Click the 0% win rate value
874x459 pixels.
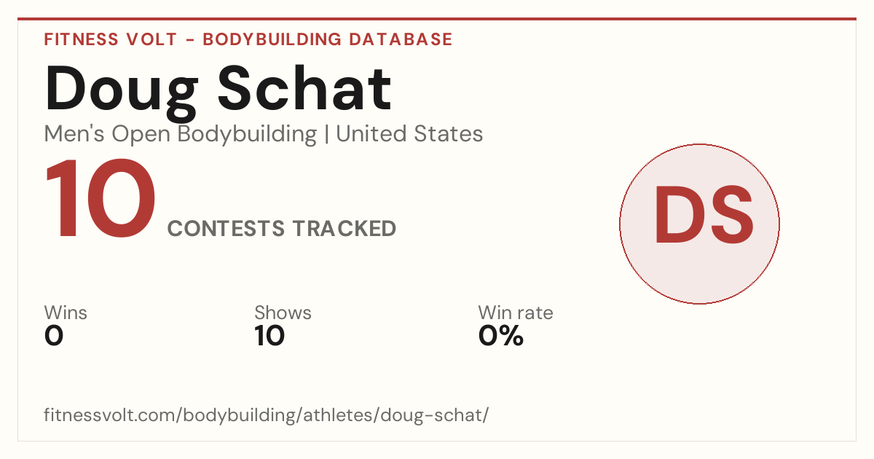(x=501, y=336)
